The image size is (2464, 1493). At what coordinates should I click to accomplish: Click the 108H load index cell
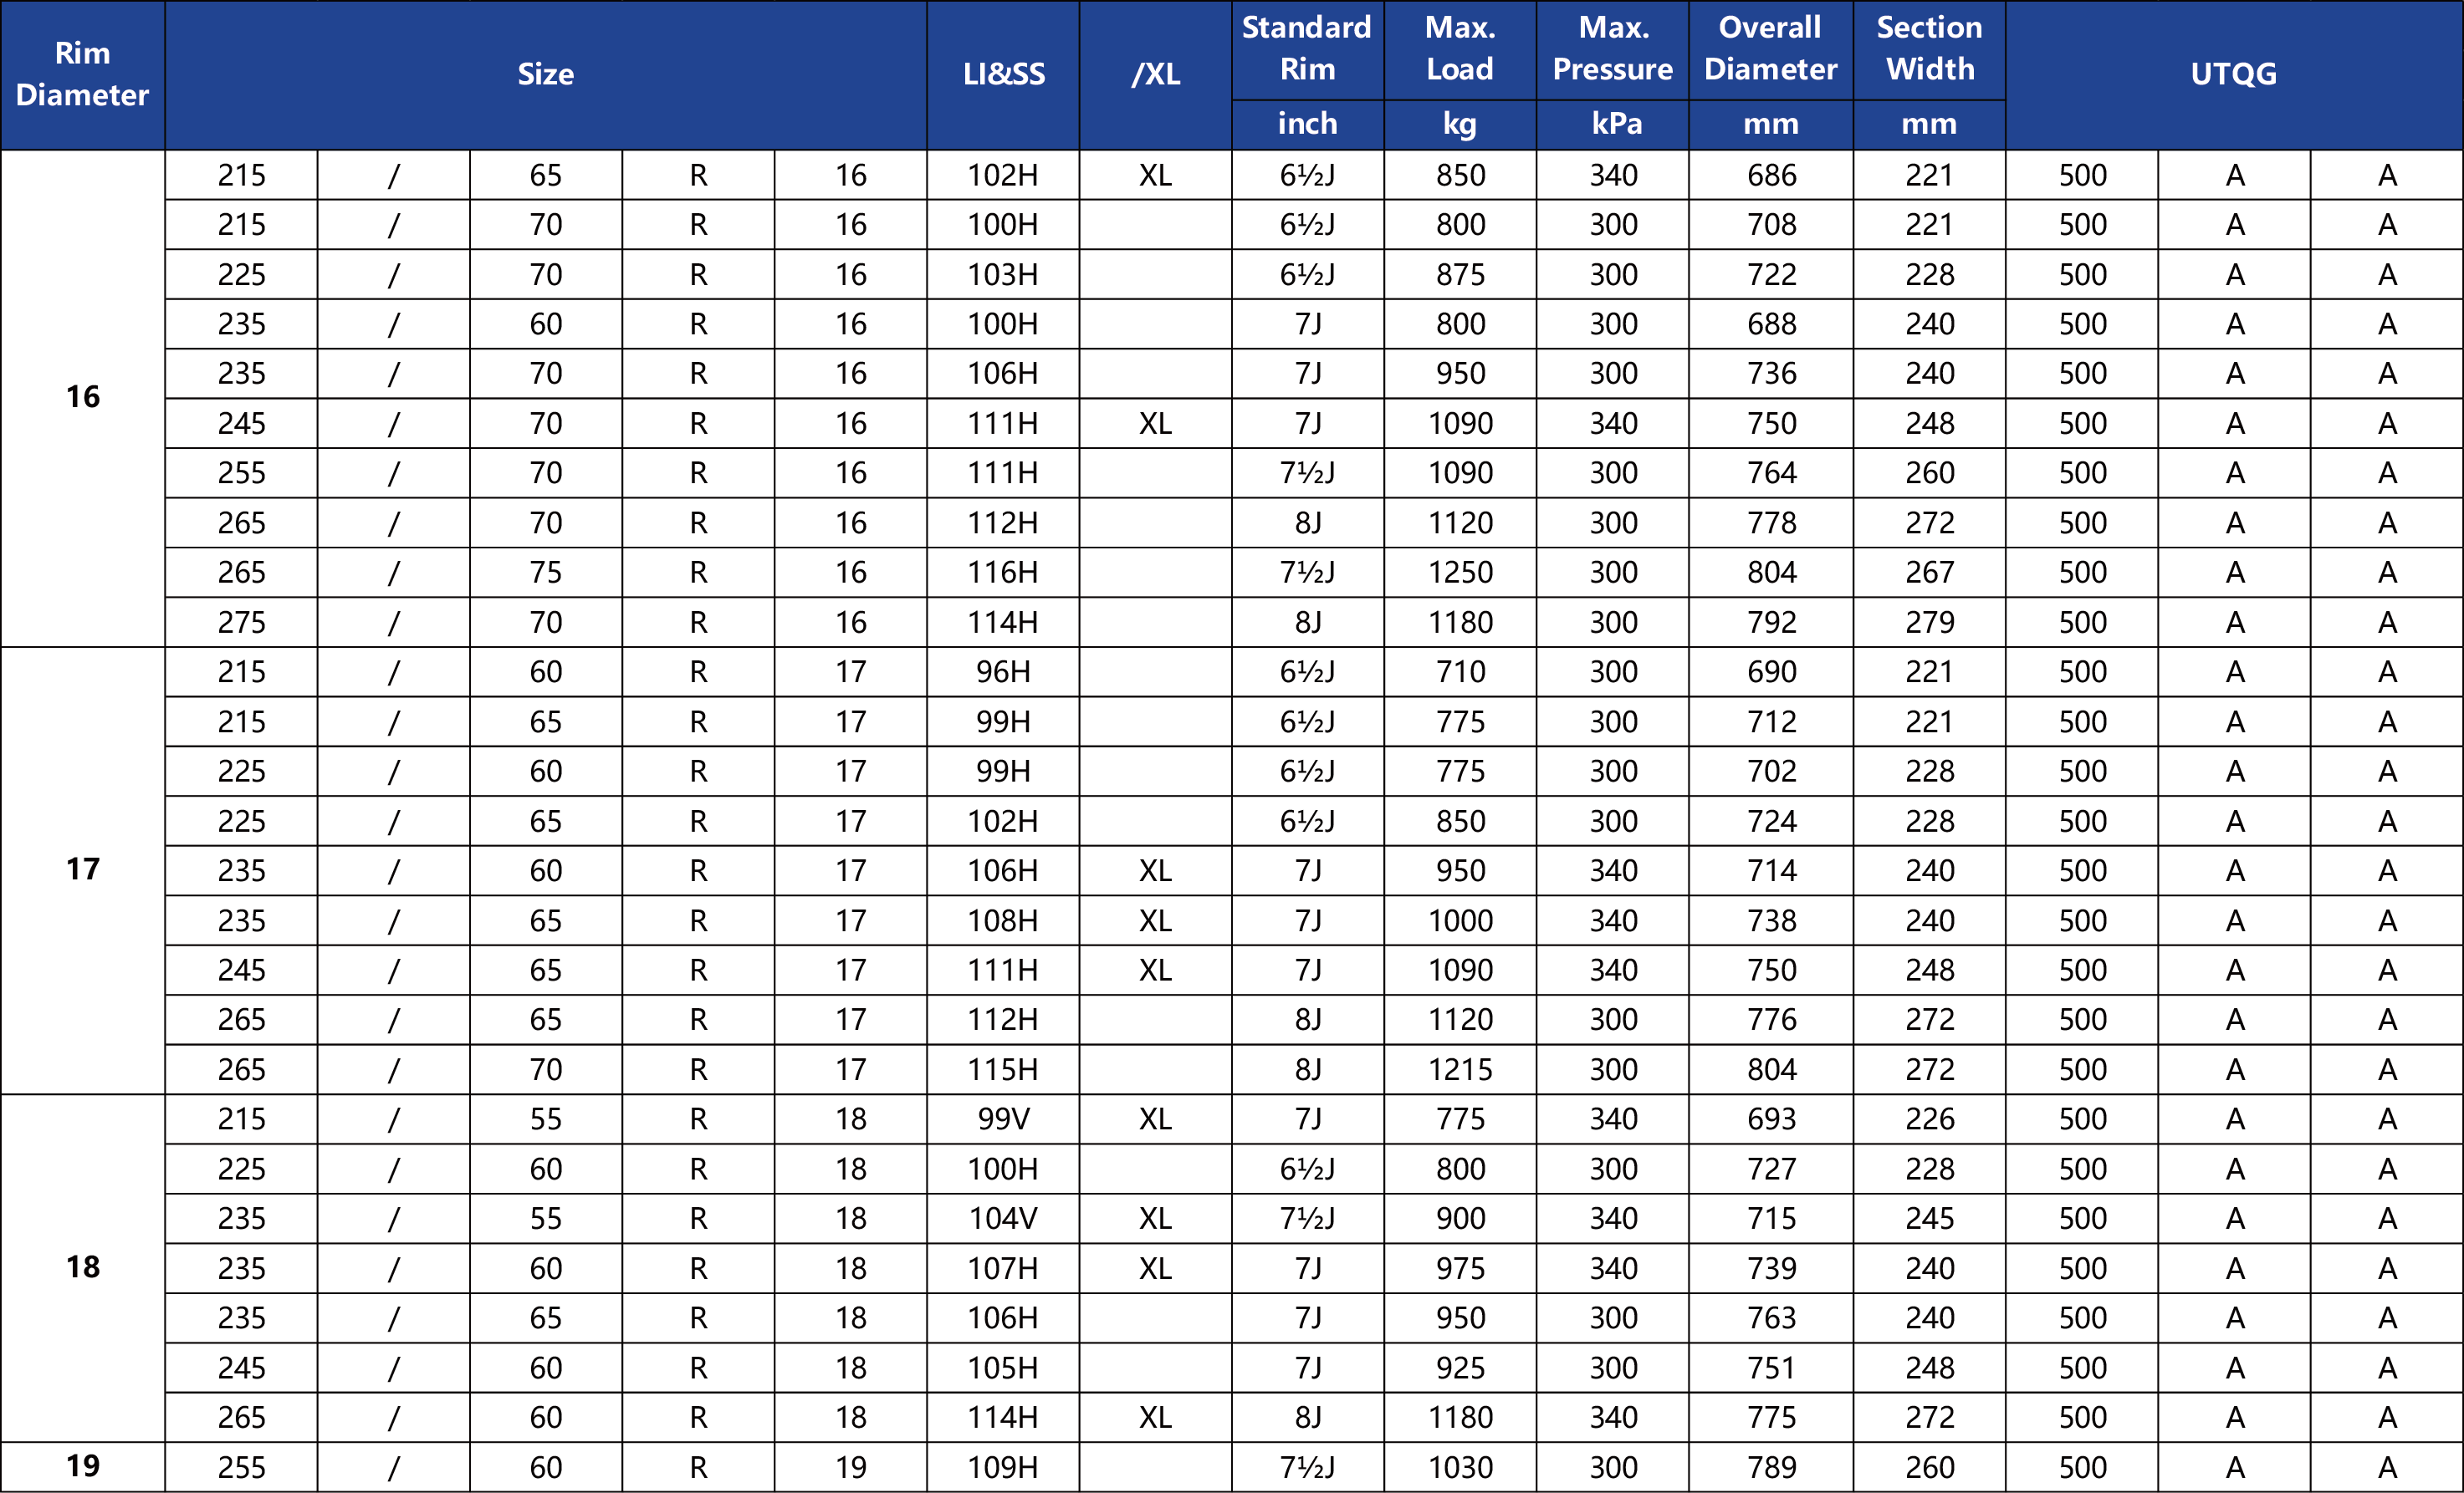click(x=1003, y=920)
